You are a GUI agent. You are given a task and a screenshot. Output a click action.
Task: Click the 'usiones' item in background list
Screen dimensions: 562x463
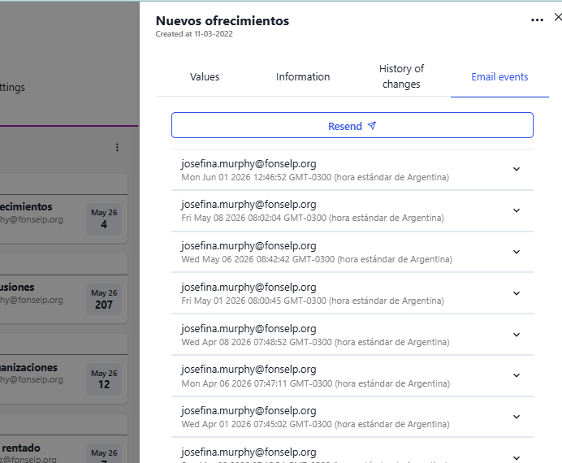[17, 288]
